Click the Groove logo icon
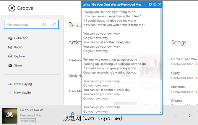The height and width of the screenshot is (125, 198). (x=12, y=8)
